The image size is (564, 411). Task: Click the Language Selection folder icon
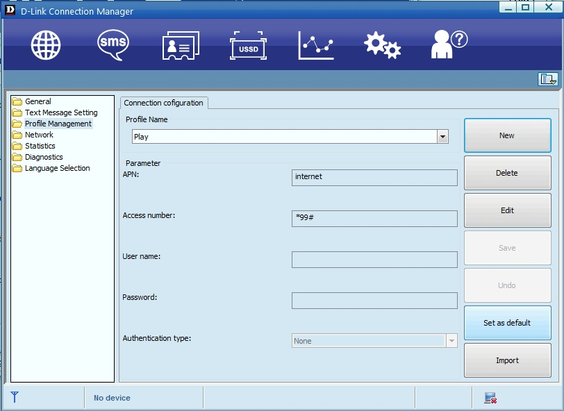17,169
